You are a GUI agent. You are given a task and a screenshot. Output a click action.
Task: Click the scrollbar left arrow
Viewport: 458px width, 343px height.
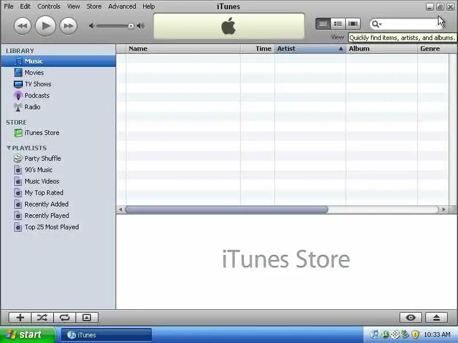[x=120, y=209]
